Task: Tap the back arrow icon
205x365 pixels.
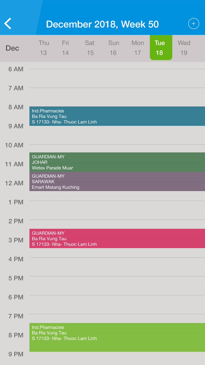Action: click(x=8, y=23)
